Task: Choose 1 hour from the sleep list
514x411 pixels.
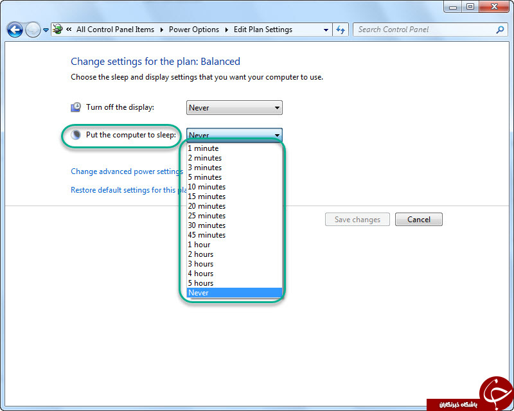Action: (234, 245)
